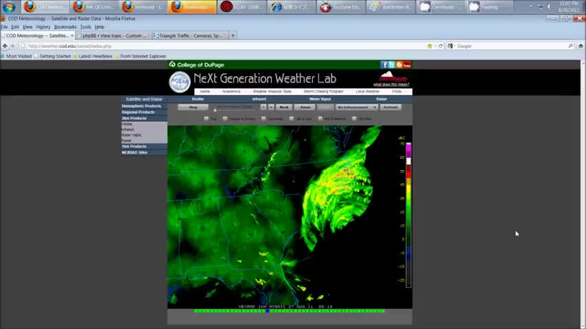Screen dimensions: 586x329
Task: Open the View menu
Action: point(27,27)
